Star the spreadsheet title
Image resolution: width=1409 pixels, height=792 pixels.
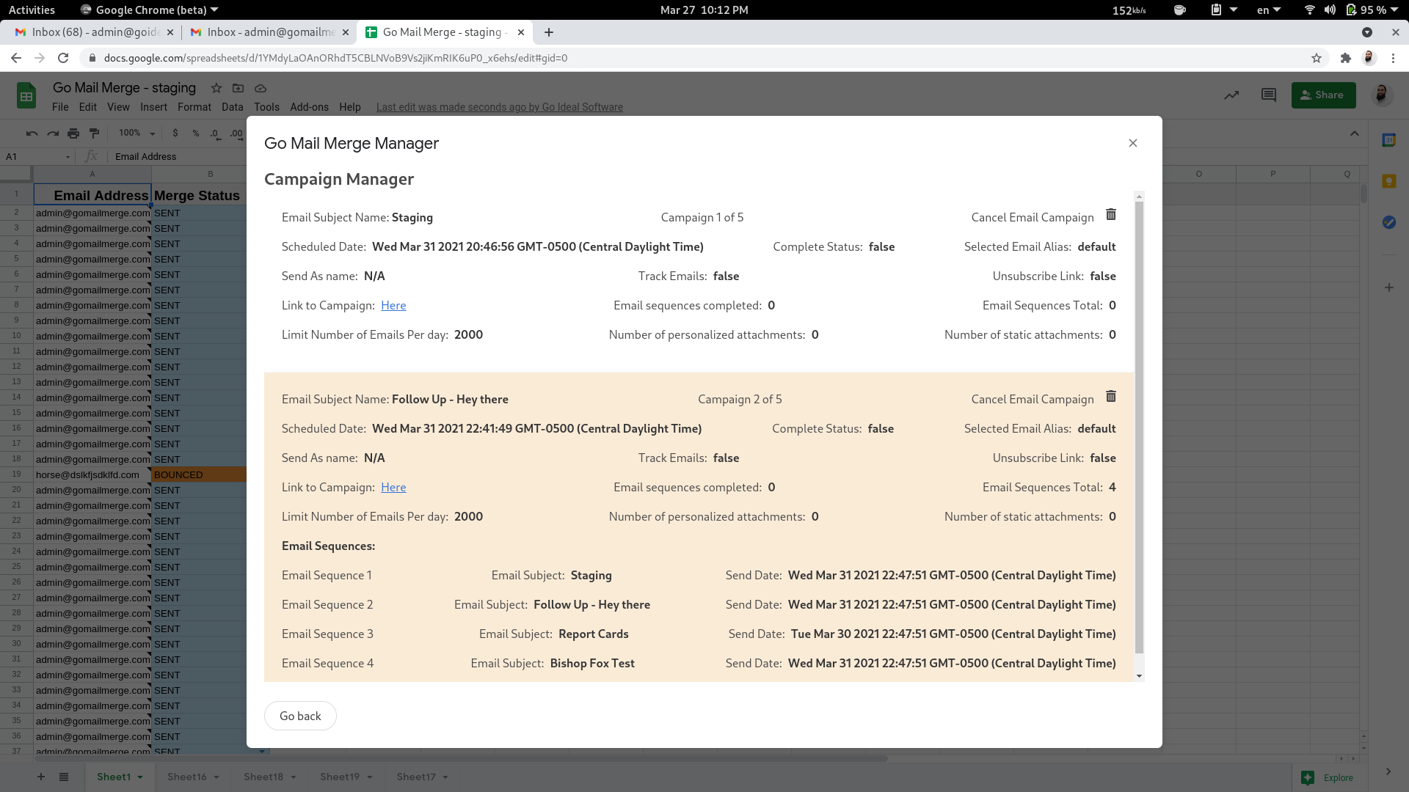216,88
